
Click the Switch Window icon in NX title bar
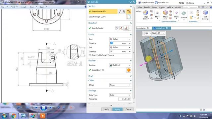coord(139,3)
